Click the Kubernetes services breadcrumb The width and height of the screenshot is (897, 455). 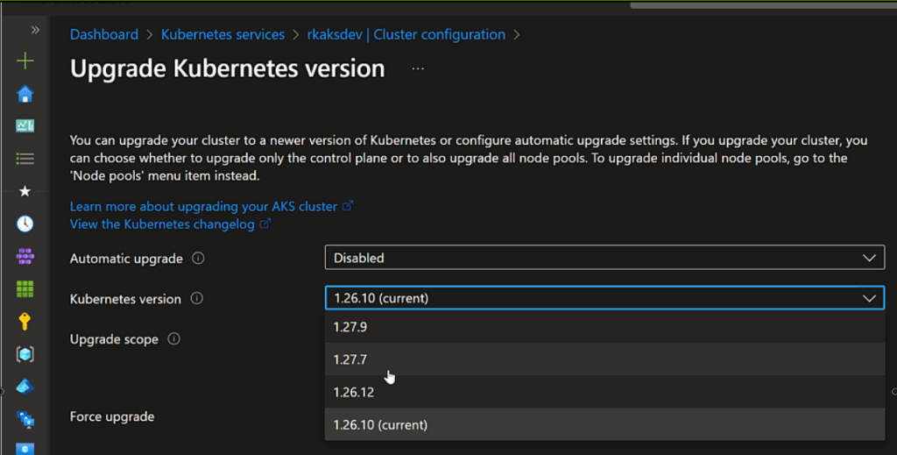[222, 35]
